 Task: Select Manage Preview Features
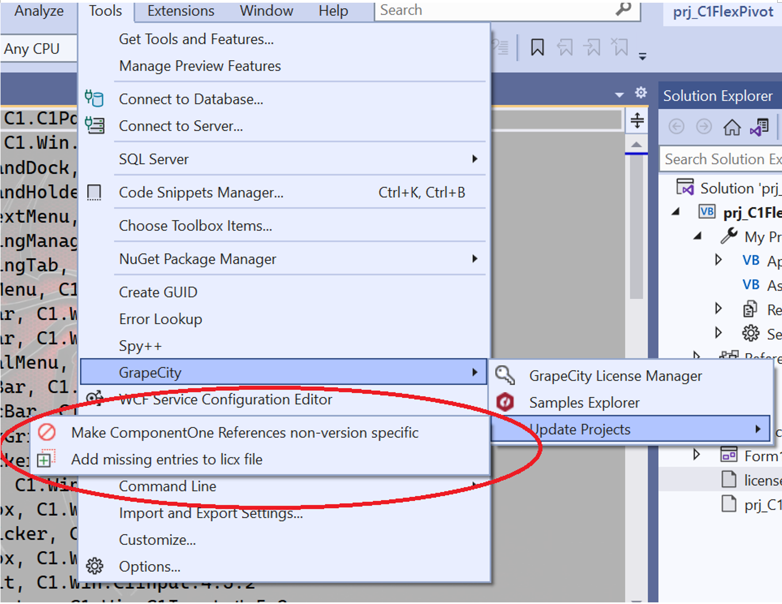click(285, 66)
